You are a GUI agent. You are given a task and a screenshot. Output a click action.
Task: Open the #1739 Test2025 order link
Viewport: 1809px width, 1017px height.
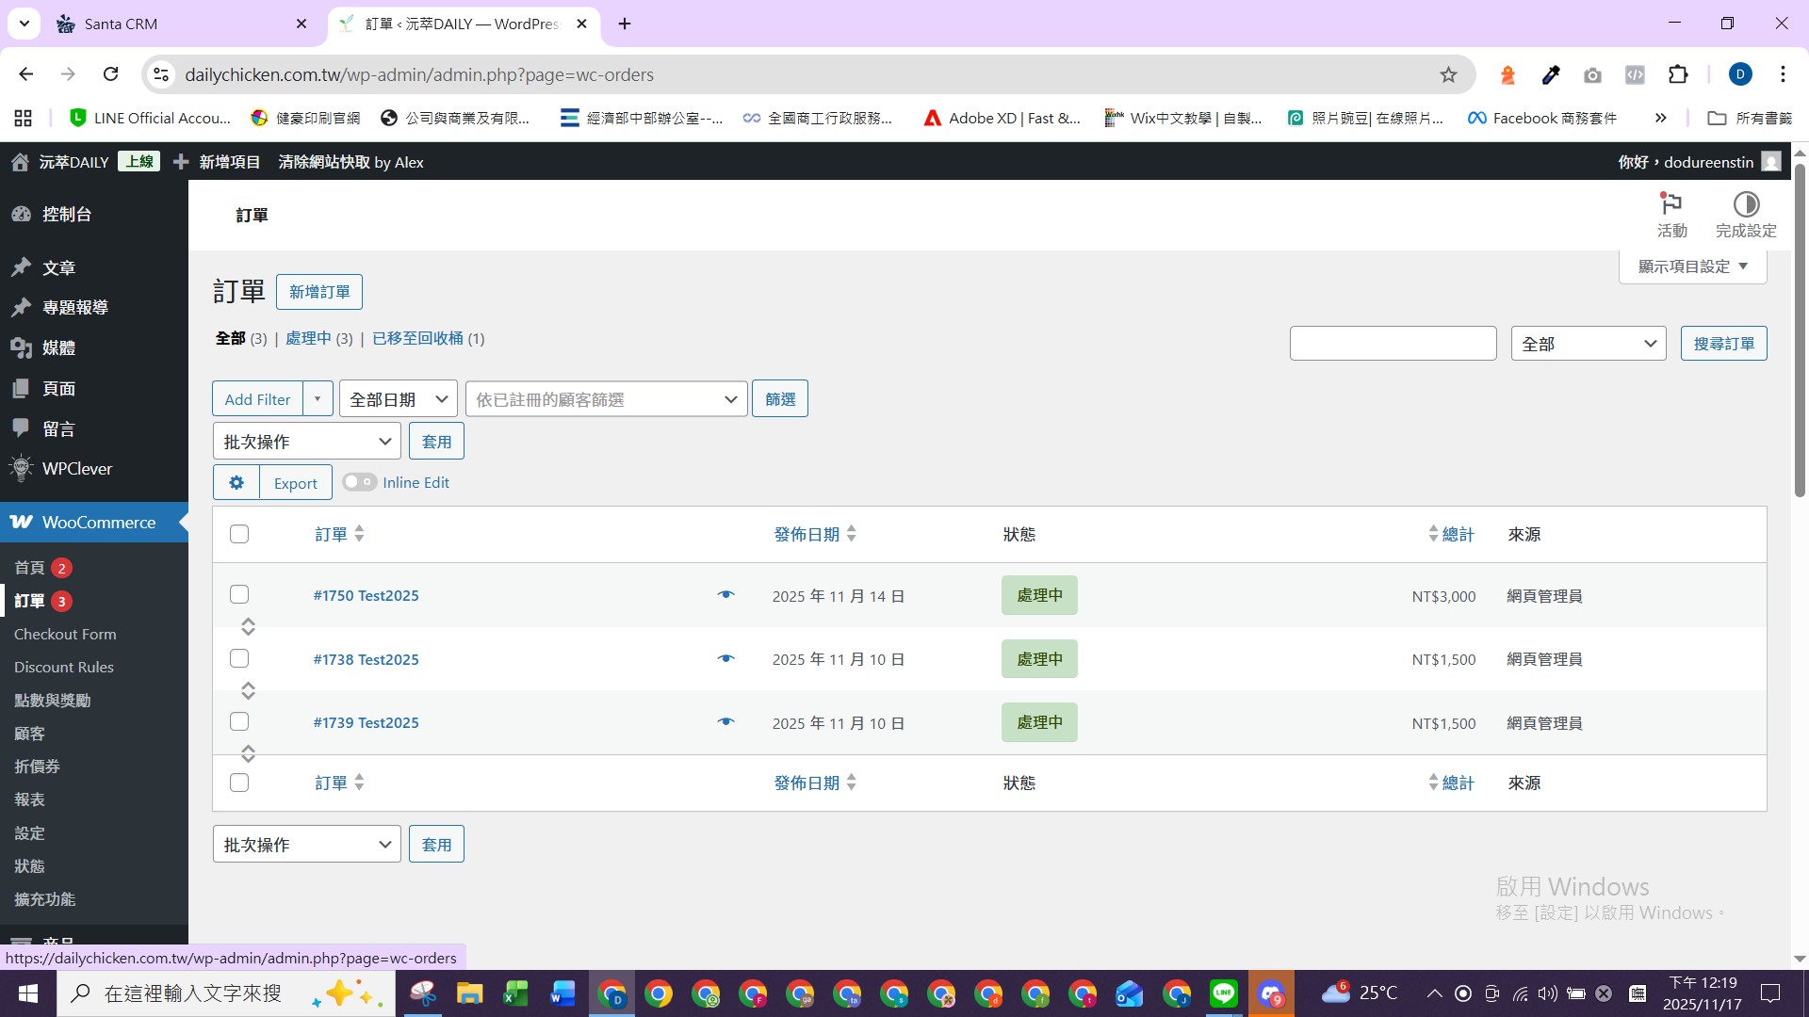[x=367, y=723]
